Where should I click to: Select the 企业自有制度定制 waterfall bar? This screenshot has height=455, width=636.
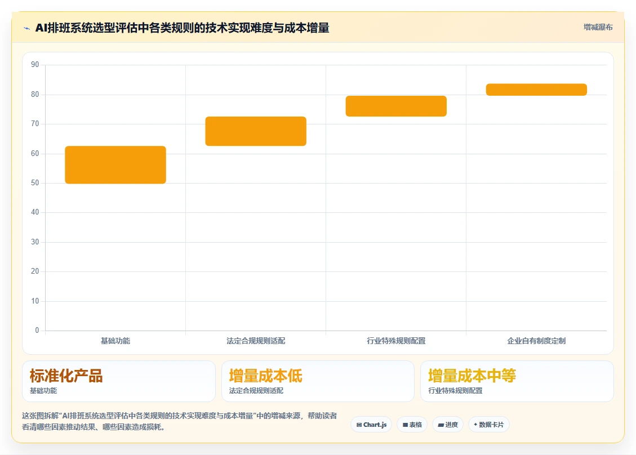point(537,90)
